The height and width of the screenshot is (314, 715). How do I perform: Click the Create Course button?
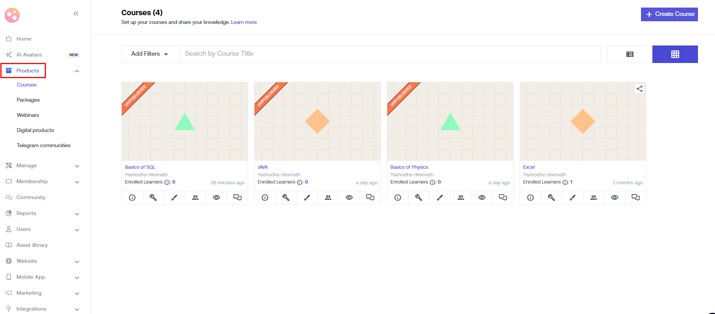[x=669, y=14]
